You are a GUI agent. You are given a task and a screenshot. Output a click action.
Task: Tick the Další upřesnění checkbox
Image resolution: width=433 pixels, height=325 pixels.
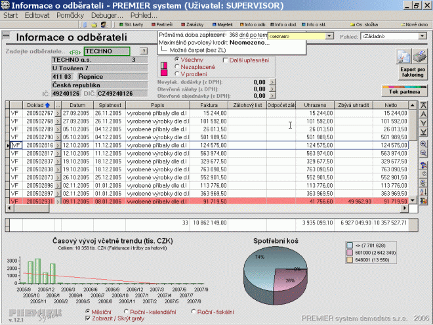pos(225,60)
